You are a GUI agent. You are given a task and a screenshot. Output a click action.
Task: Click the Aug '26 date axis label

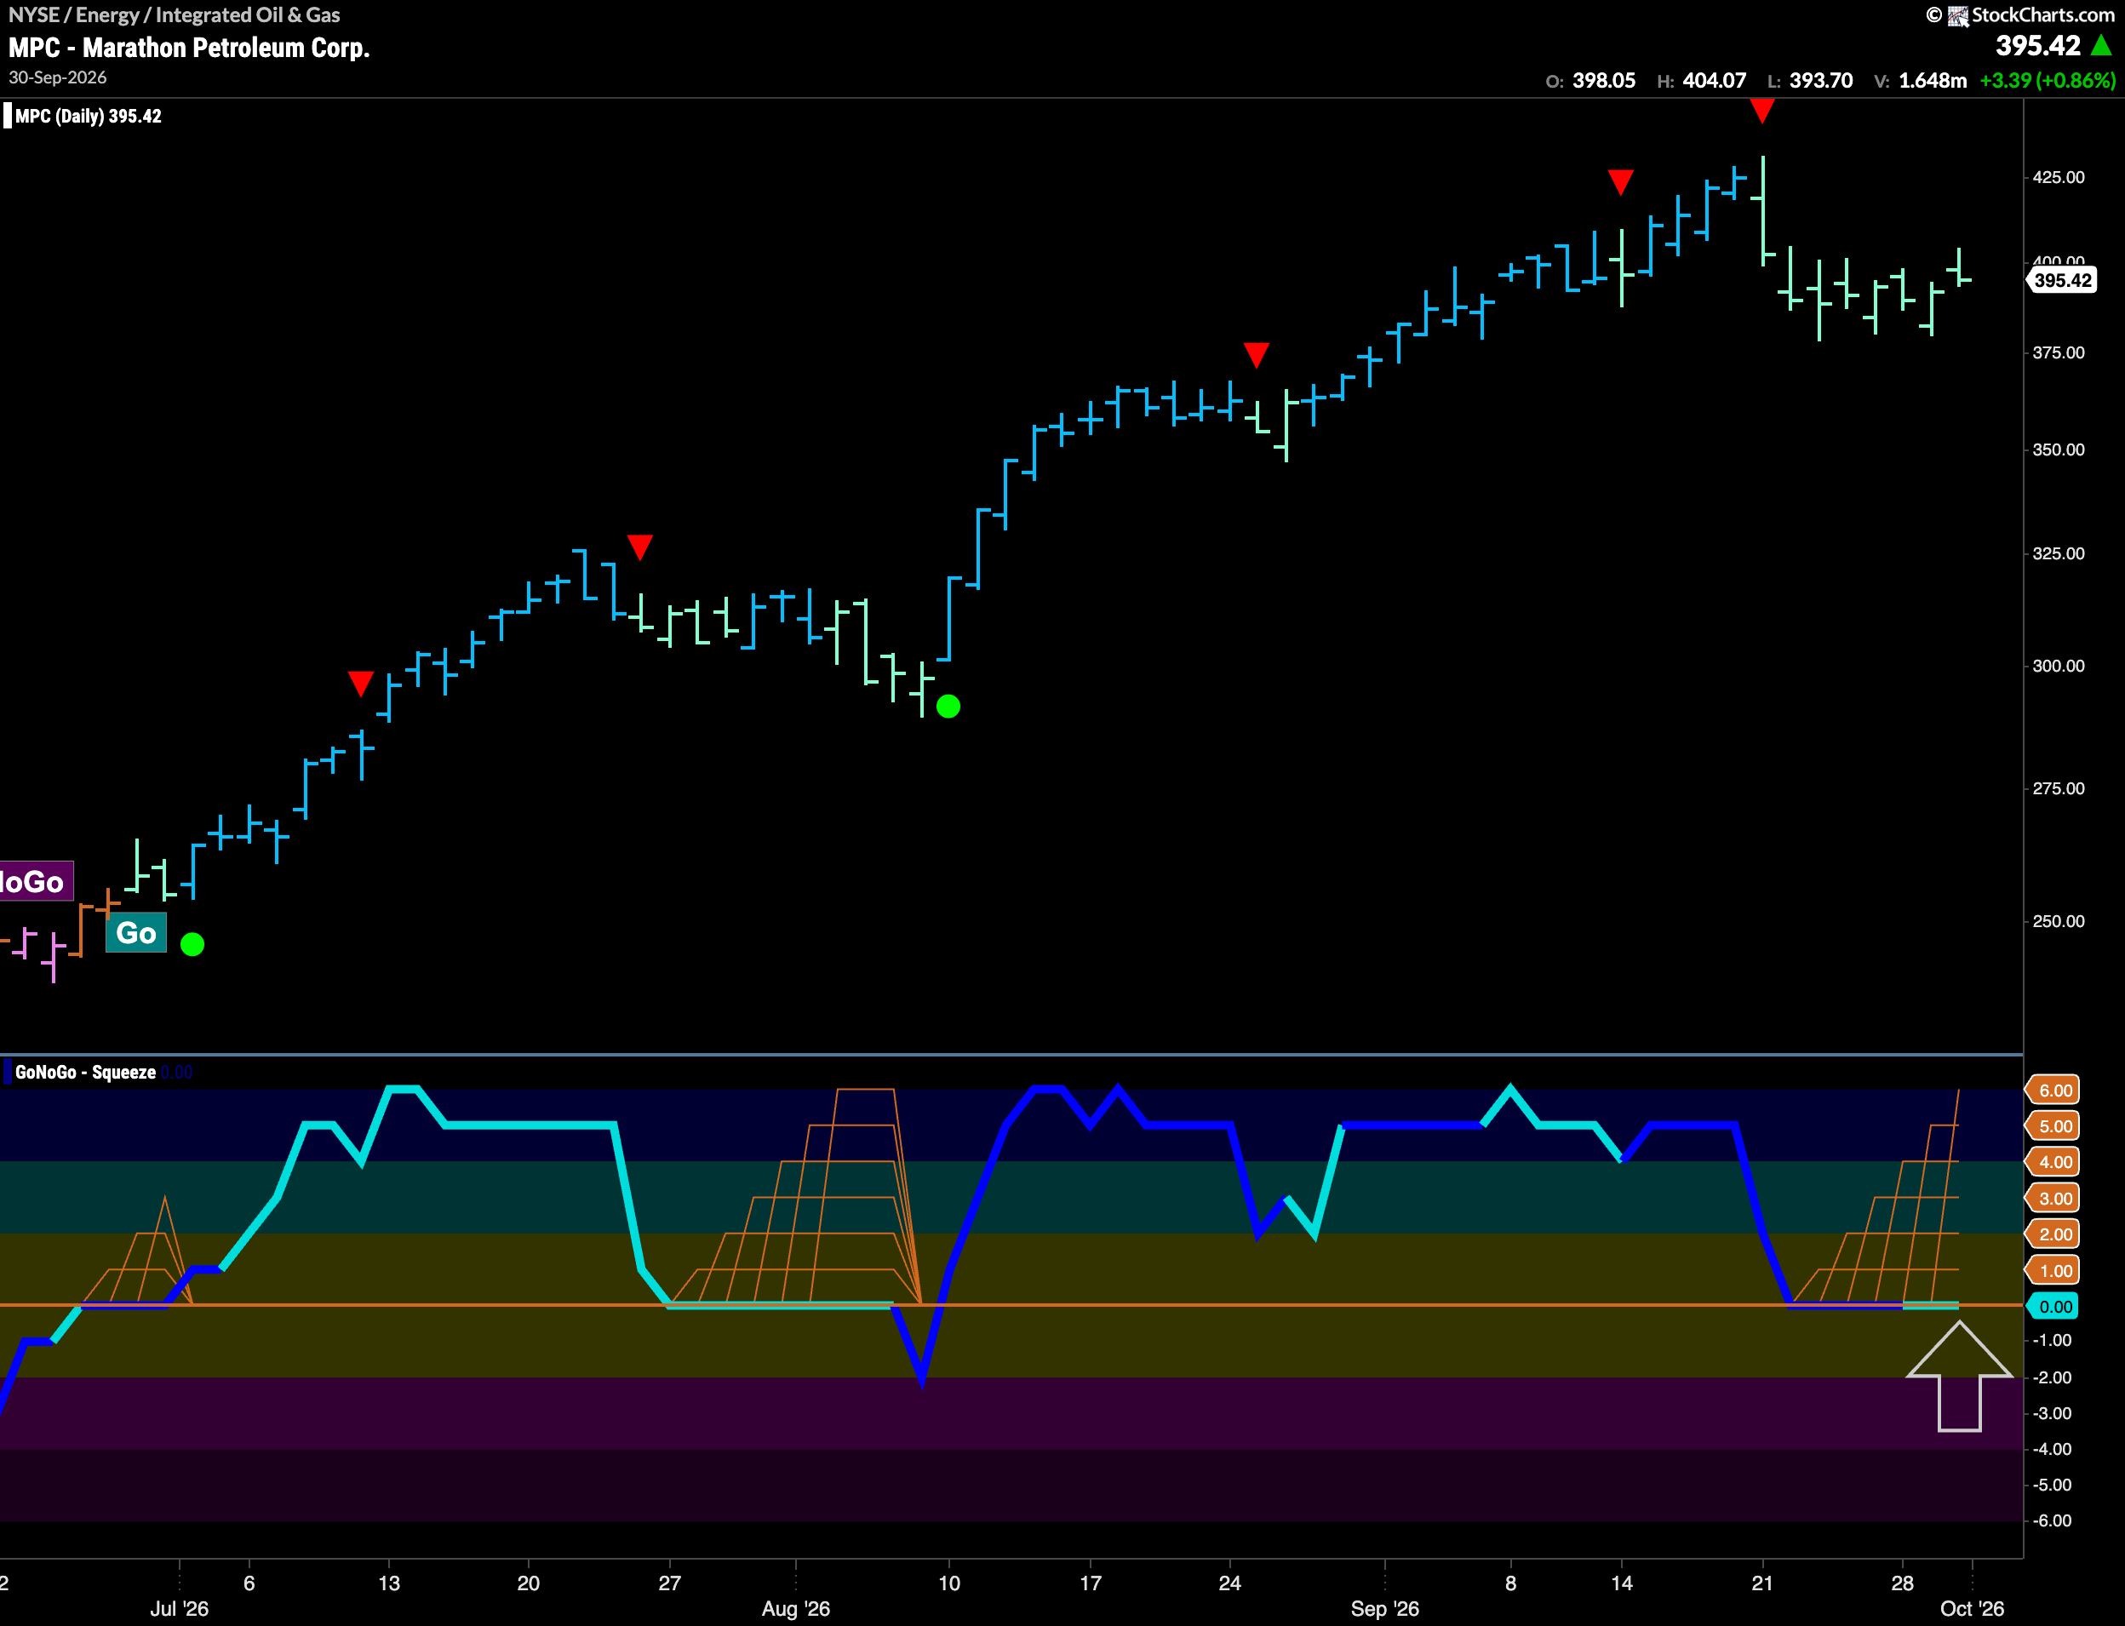point(795,1609)
